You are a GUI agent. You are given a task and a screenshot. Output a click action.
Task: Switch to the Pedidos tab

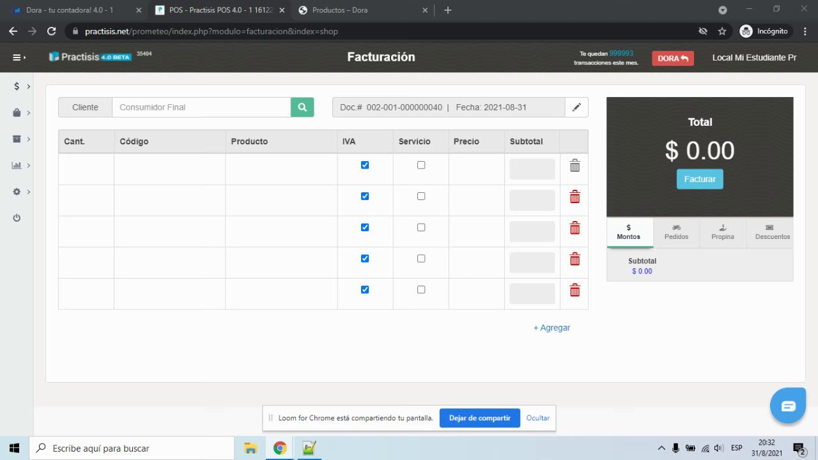(676, 233)
